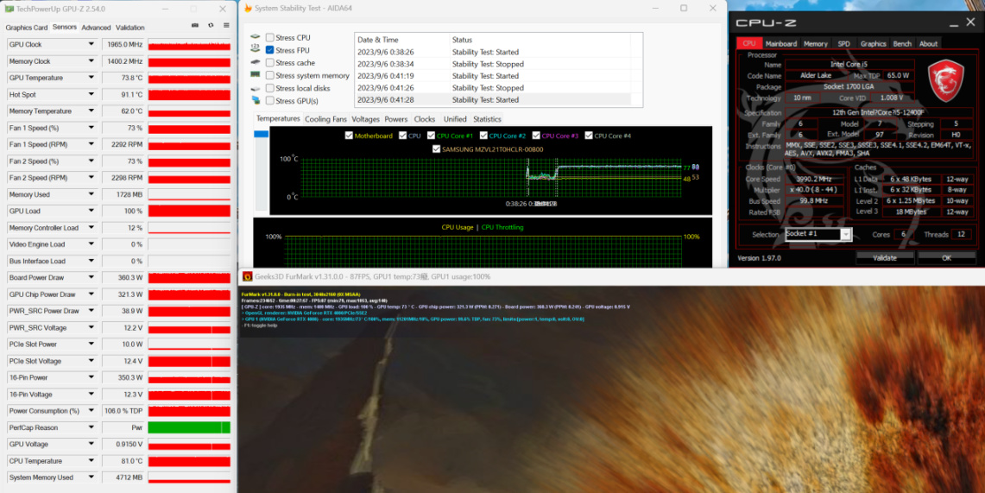Click the monitor icon beside Stress GPU(s)
Viewport: 985px width, 493px height.
click(x=255, y=100)
